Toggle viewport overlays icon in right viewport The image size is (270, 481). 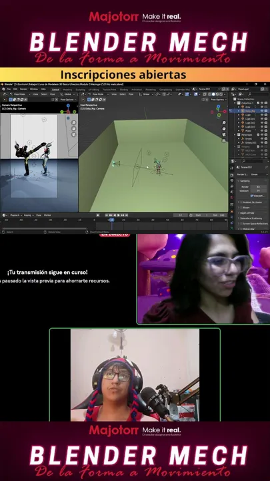point(195,94)
